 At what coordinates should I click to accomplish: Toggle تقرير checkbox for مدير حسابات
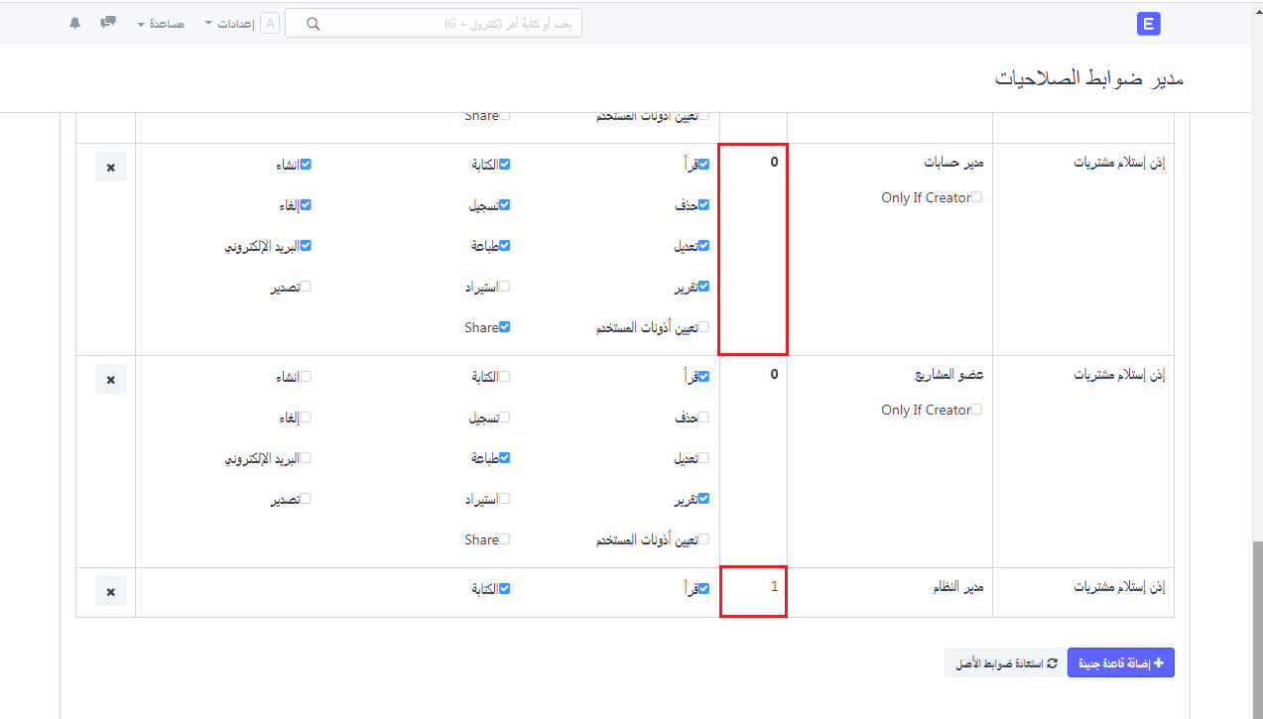click(703, 287)
